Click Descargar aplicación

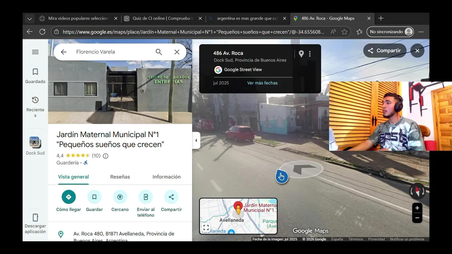pyautogui.click(x=35, y=224)
